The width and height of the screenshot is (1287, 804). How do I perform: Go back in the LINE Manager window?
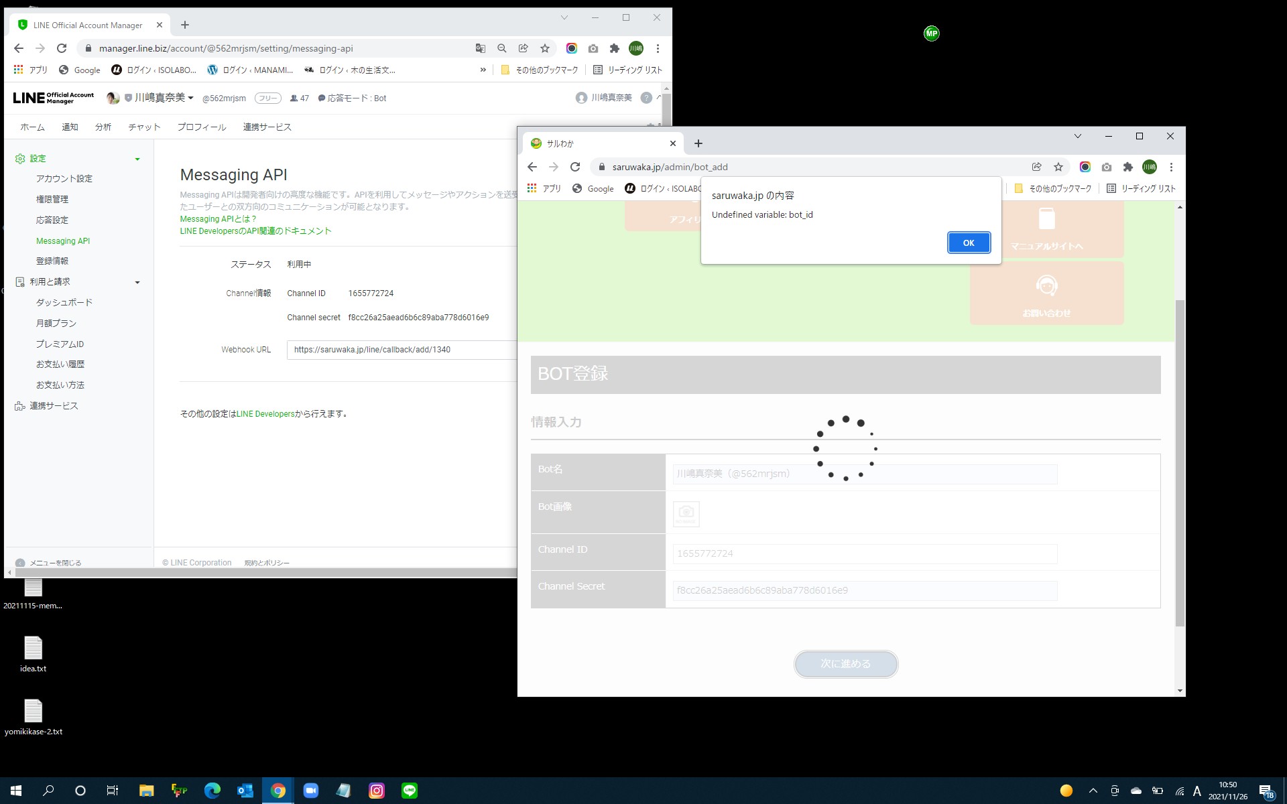pyautogui.click(x=19, y=48)
